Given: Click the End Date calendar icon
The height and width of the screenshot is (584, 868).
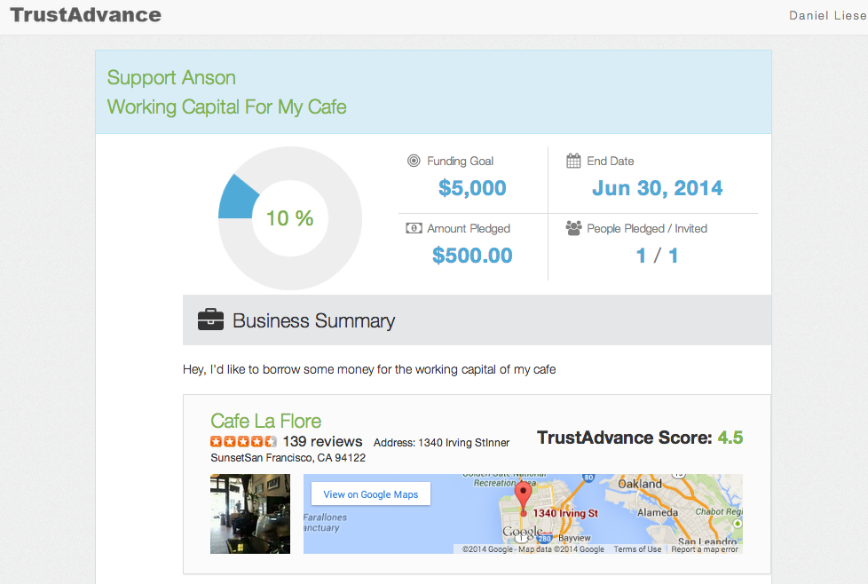Looking at the screenshot, I should (573, 161).
